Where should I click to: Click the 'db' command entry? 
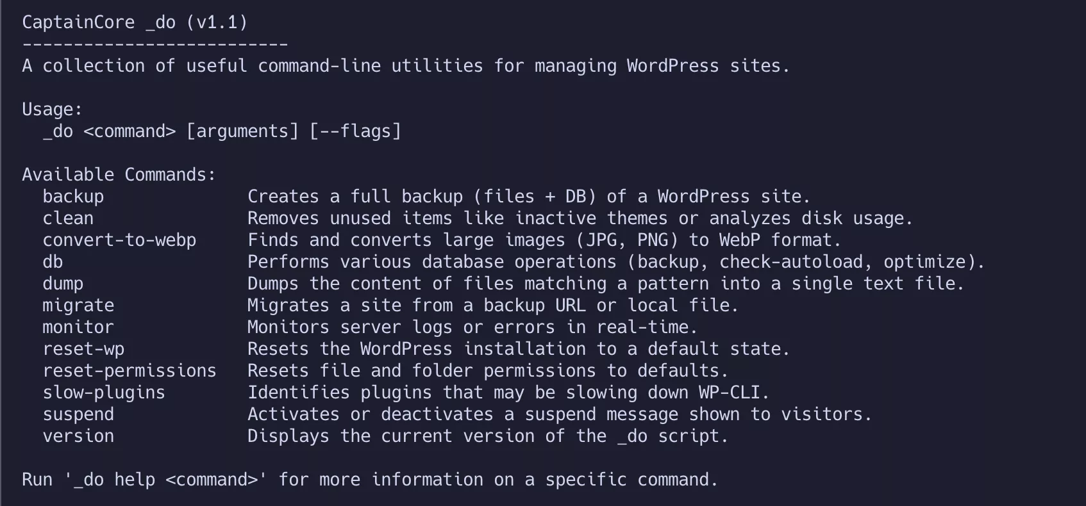53,262
